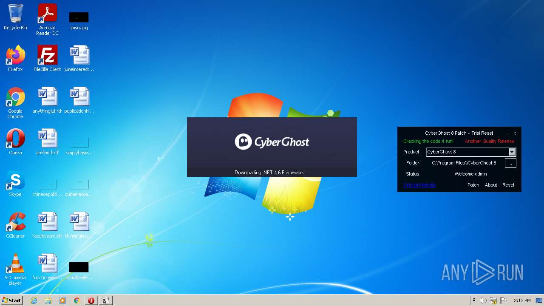This screenshot has height=306, width=544.
Task: Open the Recycle Bin desktop icon
Action: [15, 17]
